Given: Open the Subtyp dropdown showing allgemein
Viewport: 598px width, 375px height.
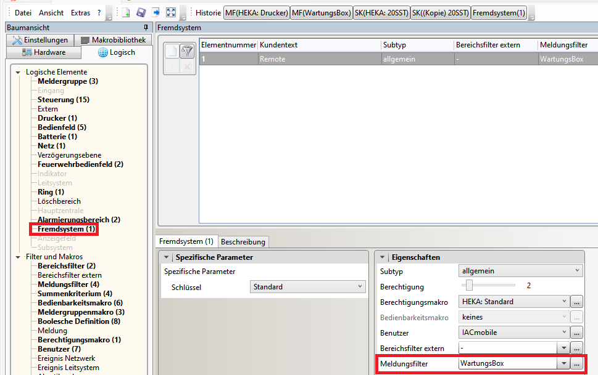Looking at the screenshot, I should (x=520, y=271).
